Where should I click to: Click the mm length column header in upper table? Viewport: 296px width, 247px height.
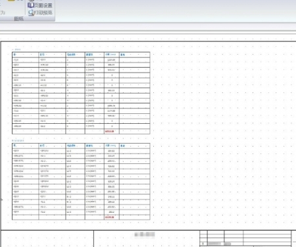coord(112,55)
